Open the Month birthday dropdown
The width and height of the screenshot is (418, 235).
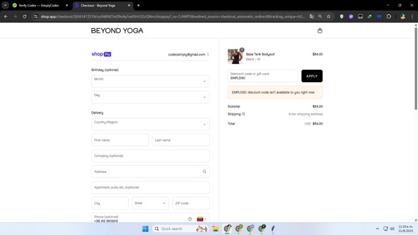pyautogui.click(x=150, y=81)
